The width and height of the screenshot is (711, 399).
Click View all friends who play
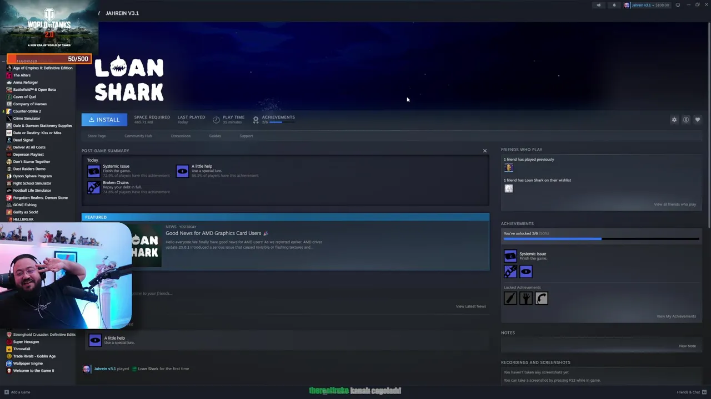pyautogui.click(x=675, y=204)
